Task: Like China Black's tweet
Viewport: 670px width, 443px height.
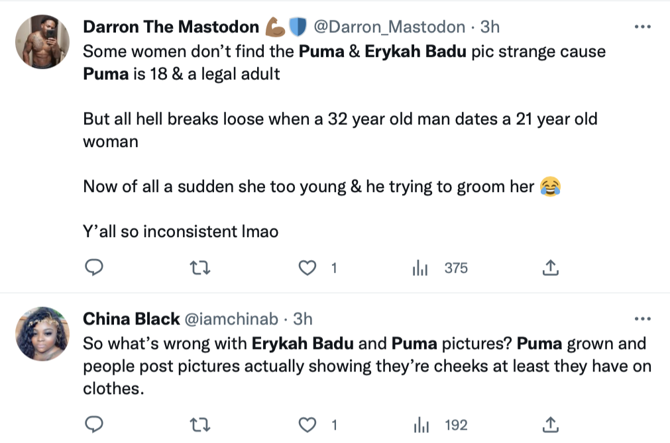Action: pos(307,424)
